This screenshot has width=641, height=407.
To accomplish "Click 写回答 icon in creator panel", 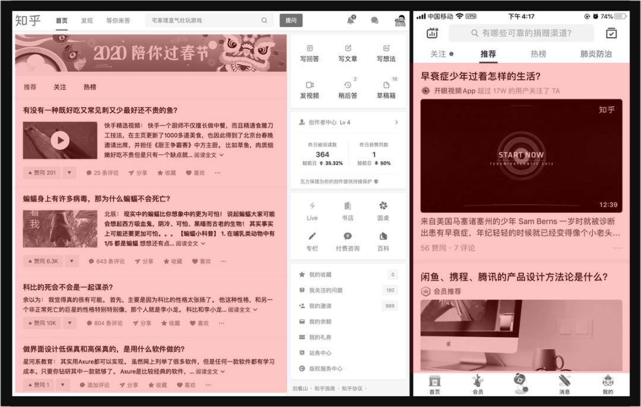I will click(x=309, y=49).
